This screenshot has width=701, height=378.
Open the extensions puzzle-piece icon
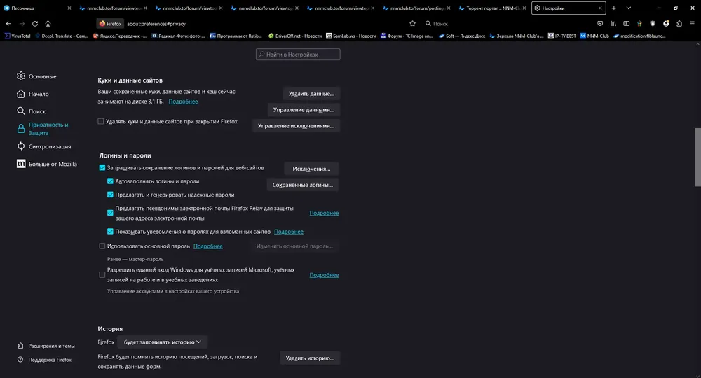pos(679,24)
